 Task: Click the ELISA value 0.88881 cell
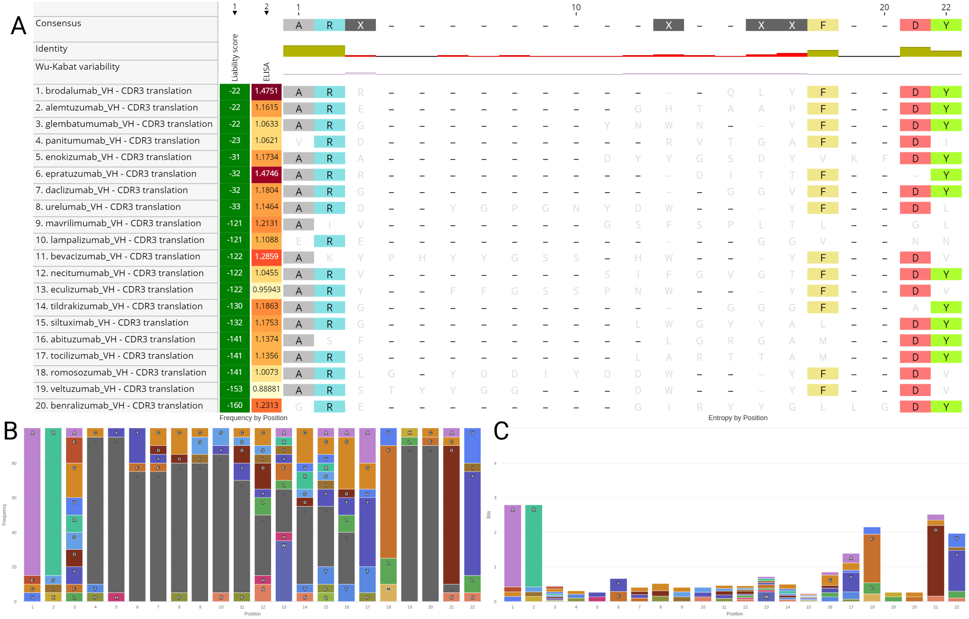[267, 389]
